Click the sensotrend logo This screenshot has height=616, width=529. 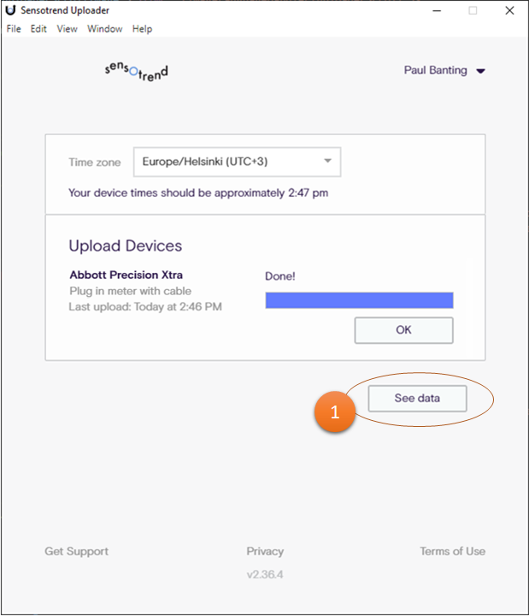point(135,70)
